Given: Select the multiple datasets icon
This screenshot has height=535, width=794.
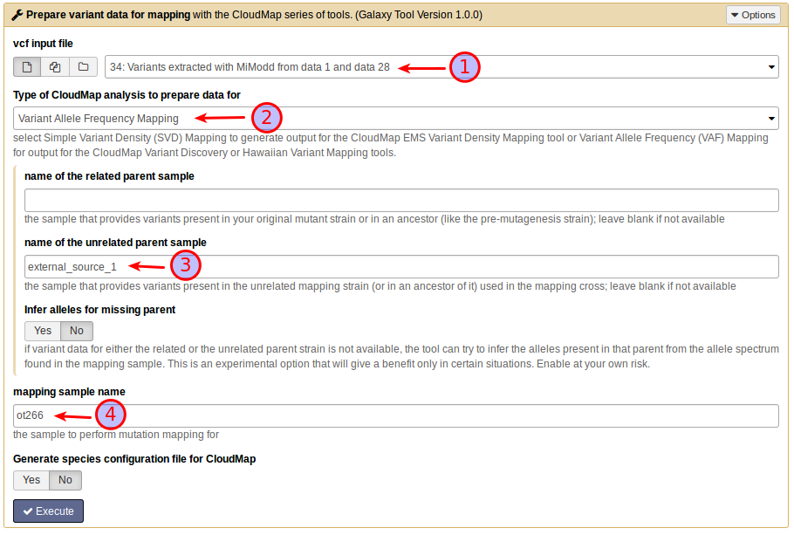Looking at the screenshot, I should pyautogui.click(x=55, y=67).
